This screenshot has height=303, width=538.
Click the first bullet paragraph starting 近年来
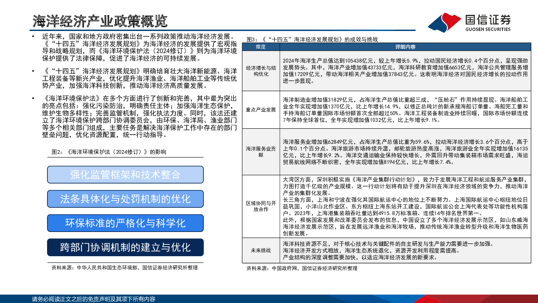coord(140,47)
